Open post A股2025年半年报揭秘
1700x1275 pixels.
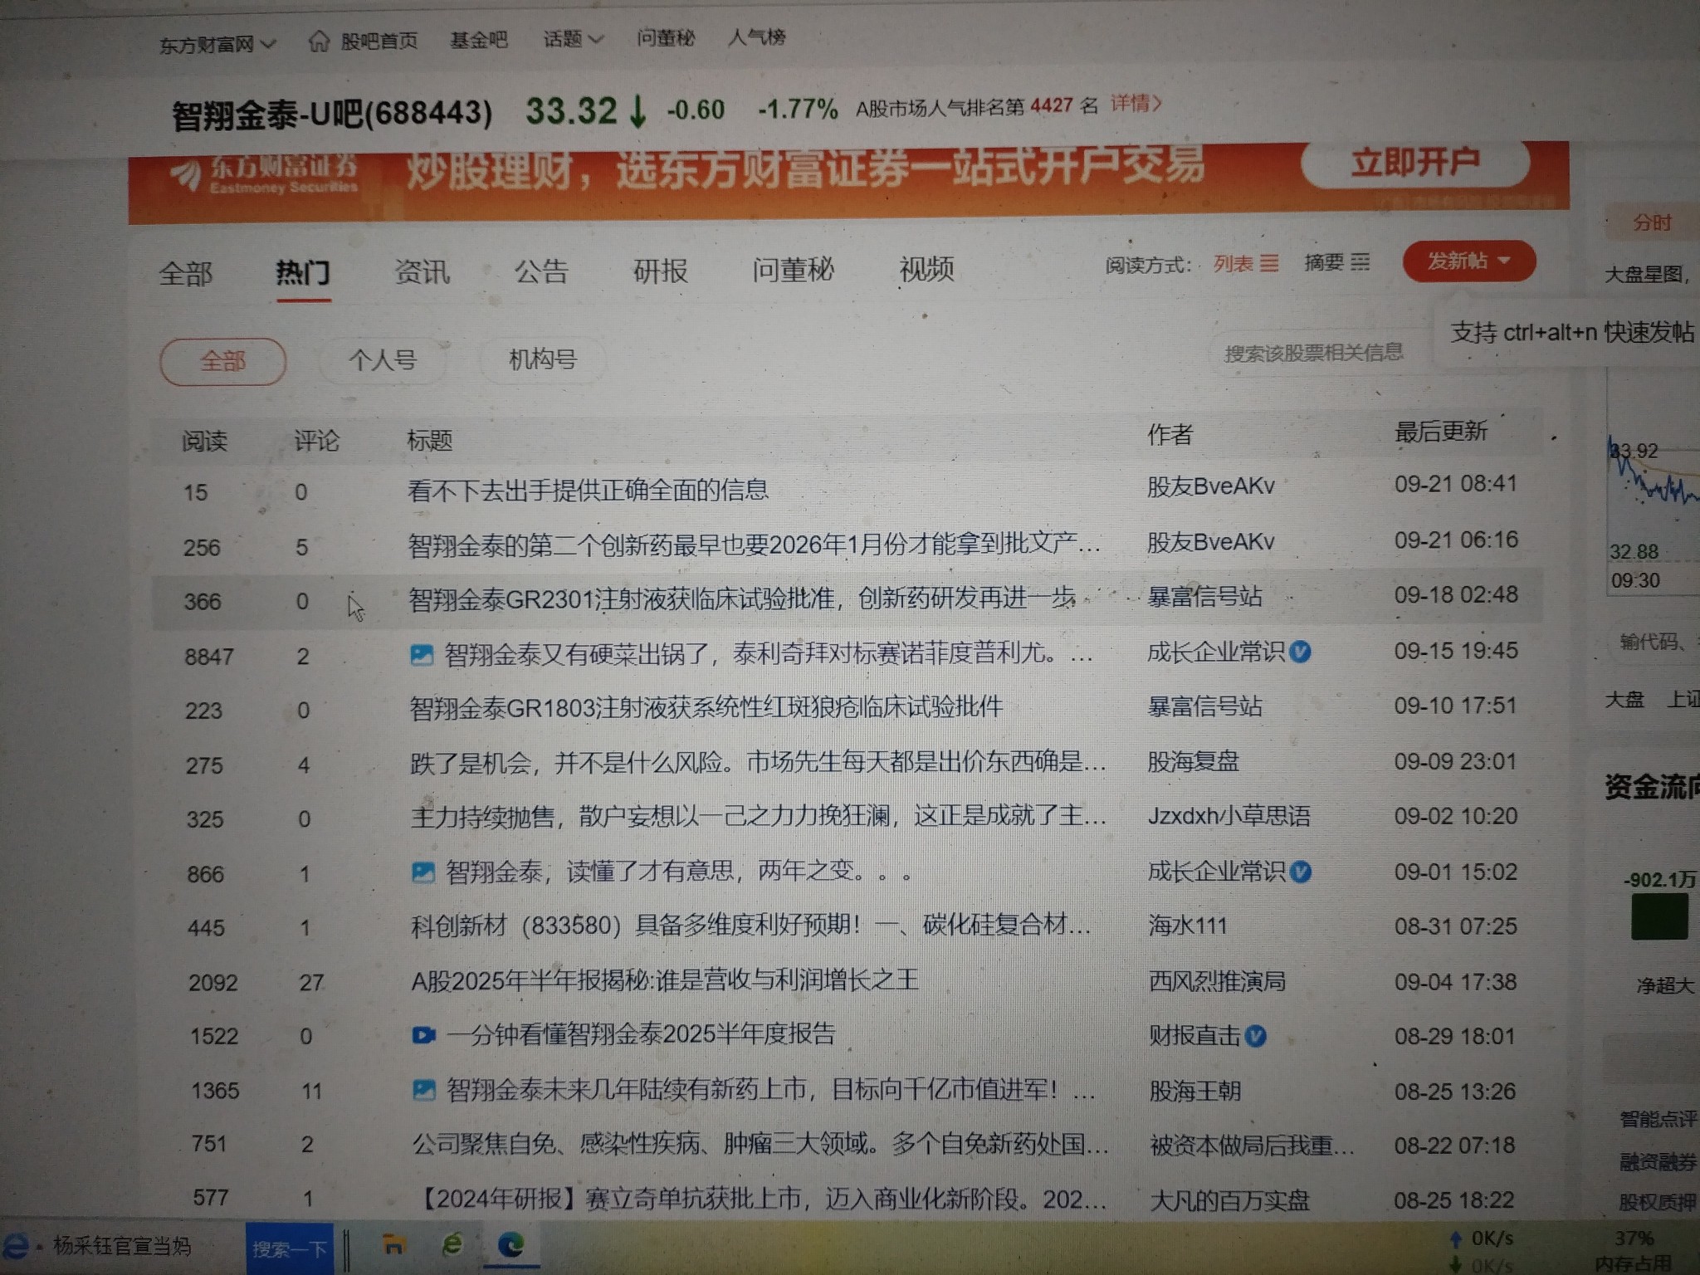(665, 980)
